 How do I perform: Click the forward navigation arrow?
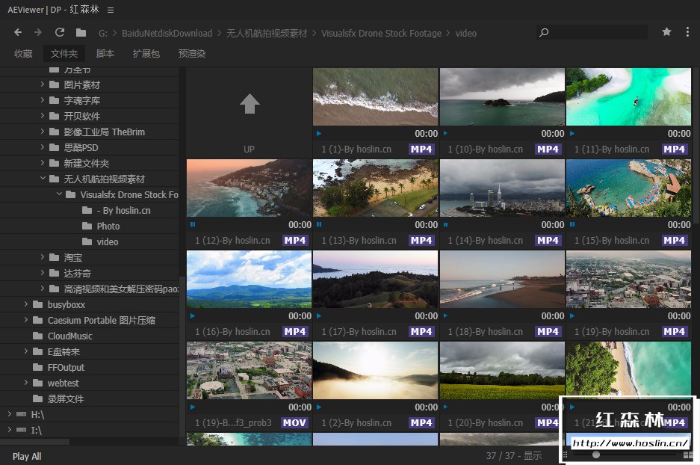point(38,32)
